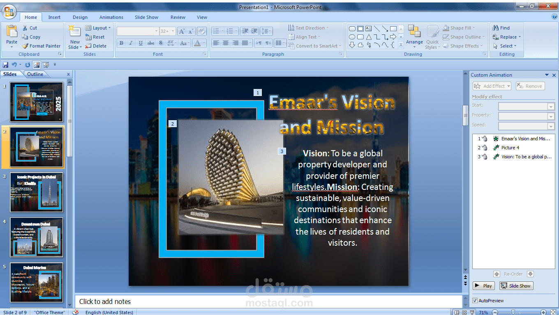The image size is (559, 315).
Task: Click the Clear All Formatting eraser icon
Action: pyautogui.click(x=202, y=31)
